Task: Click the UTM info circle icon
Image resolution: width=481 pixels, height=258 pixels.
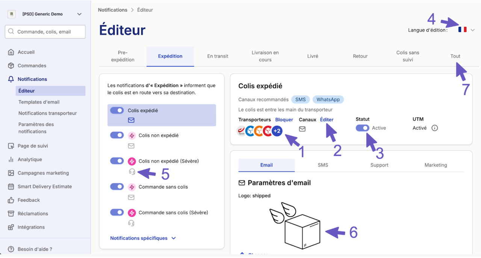Action: point(435,128)
